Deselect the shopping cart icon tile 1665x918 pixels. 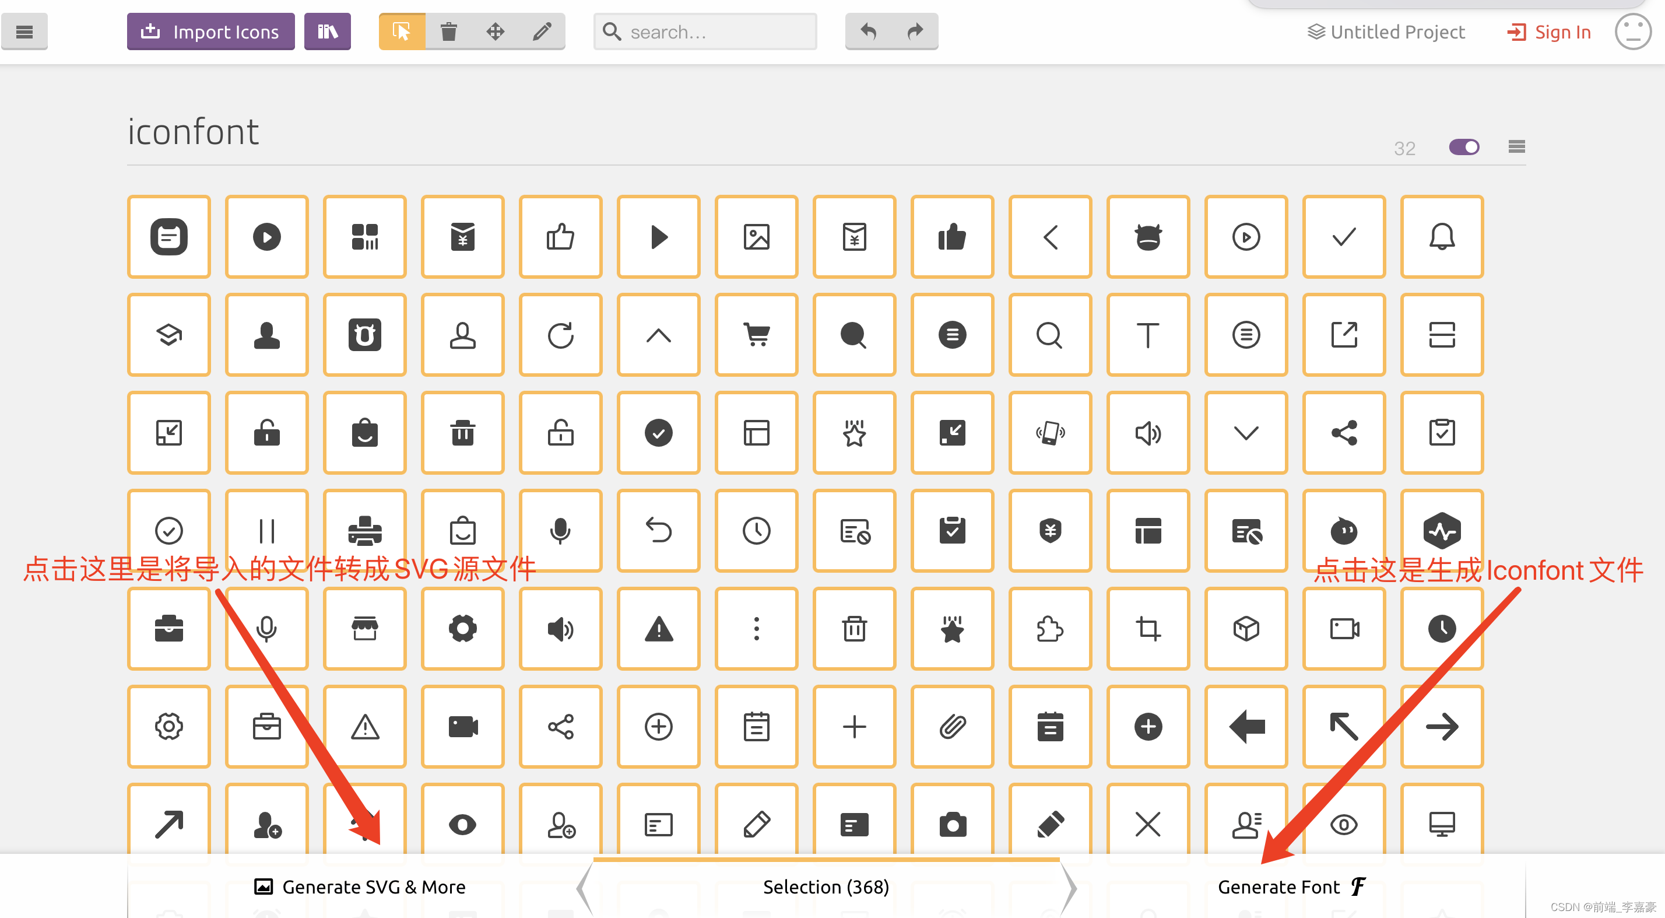756,335
